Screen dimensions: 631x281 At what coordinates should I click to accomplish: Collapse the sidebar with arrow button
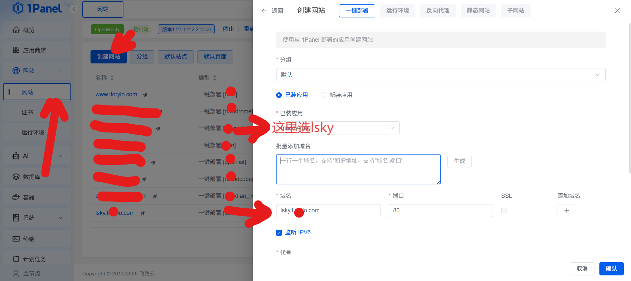pos(74,9)
